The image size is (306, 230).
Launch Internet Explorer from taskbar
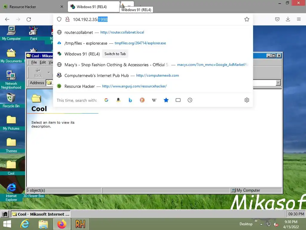pyautogui.click(x=25, y=224)
